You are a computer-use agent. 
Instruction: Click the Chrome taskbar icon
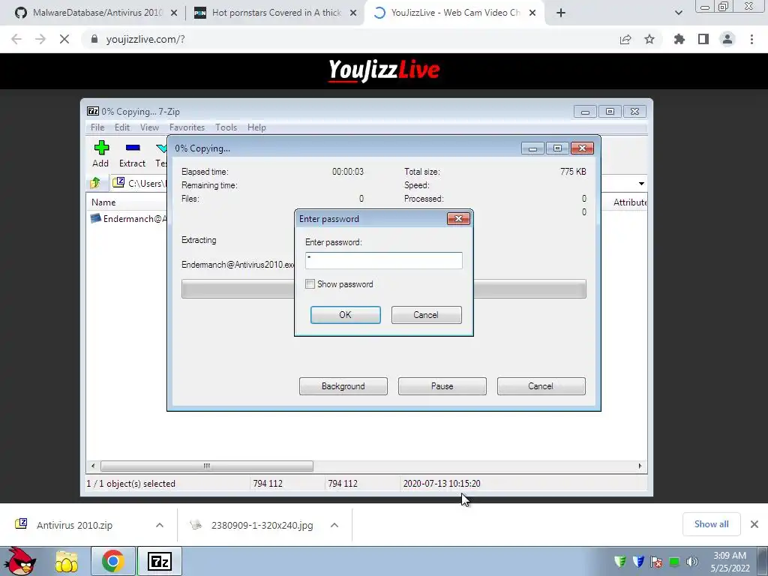pyautogui.click(x=112, y=561)
